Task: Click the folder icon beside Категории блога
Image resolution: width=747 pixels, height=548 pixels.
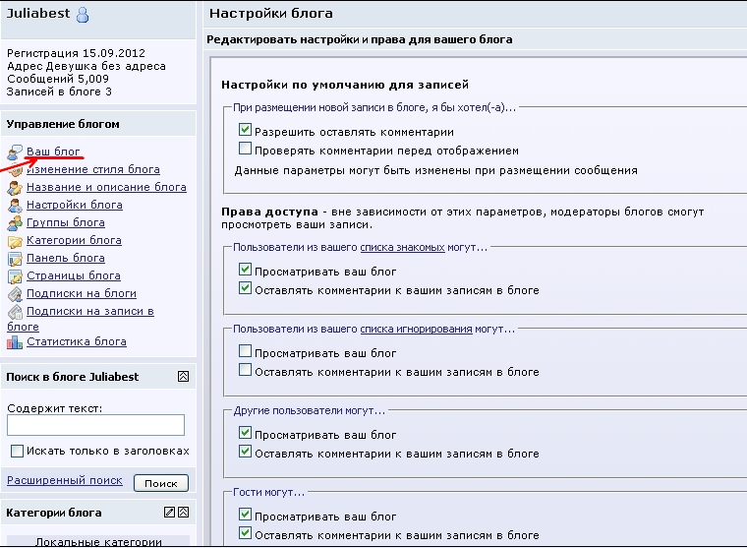Action: (15, 241)
